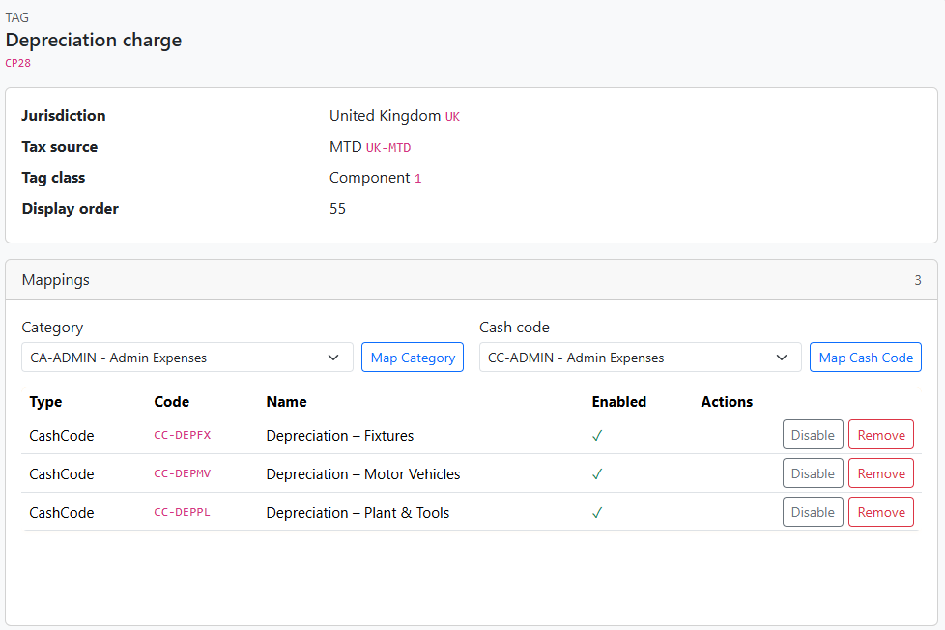
Task: Click the TAG label at the top
Action: pyautogui.click(x=16, y=16)
